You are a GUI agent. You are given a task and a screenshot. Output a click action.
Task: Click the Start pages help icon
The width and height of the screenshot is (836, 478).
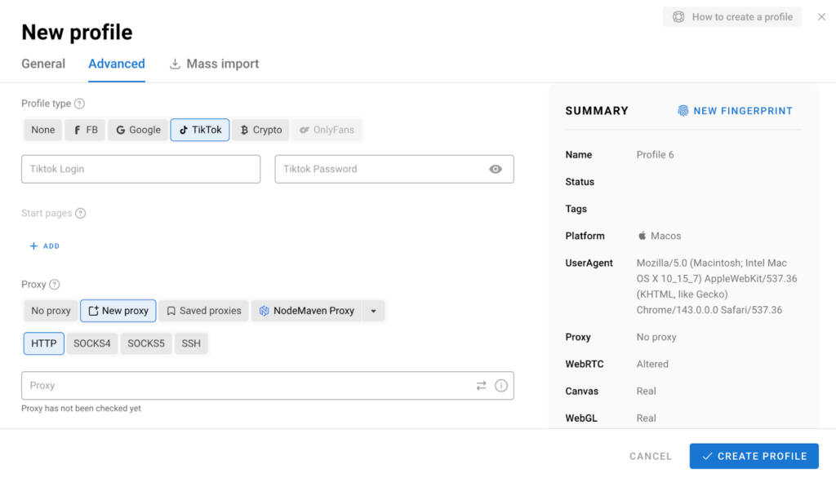pyautogui.click(x=81, y=213)
